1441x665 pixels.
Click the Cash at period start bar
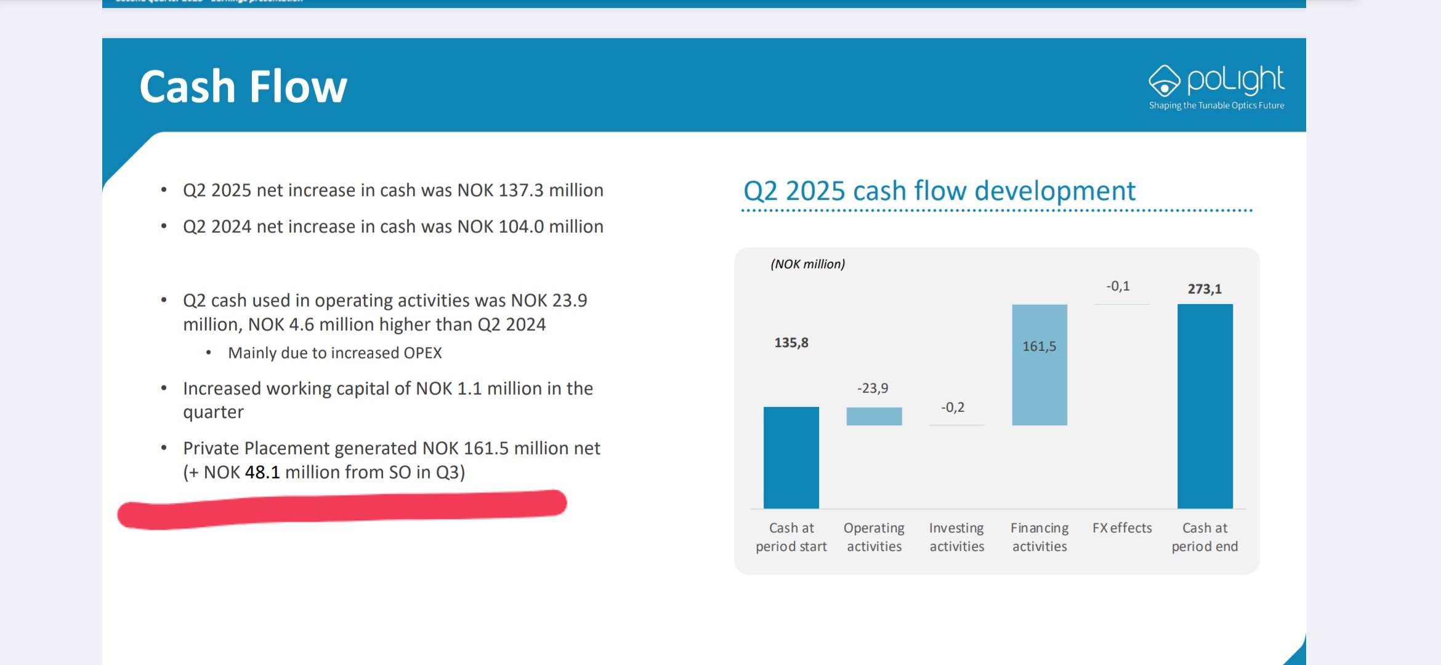click(791, 457)
